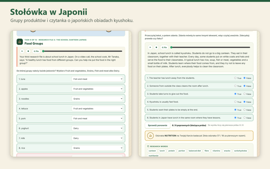
Task: Open the food group dropdown for yoghurt
Action: 97,128
